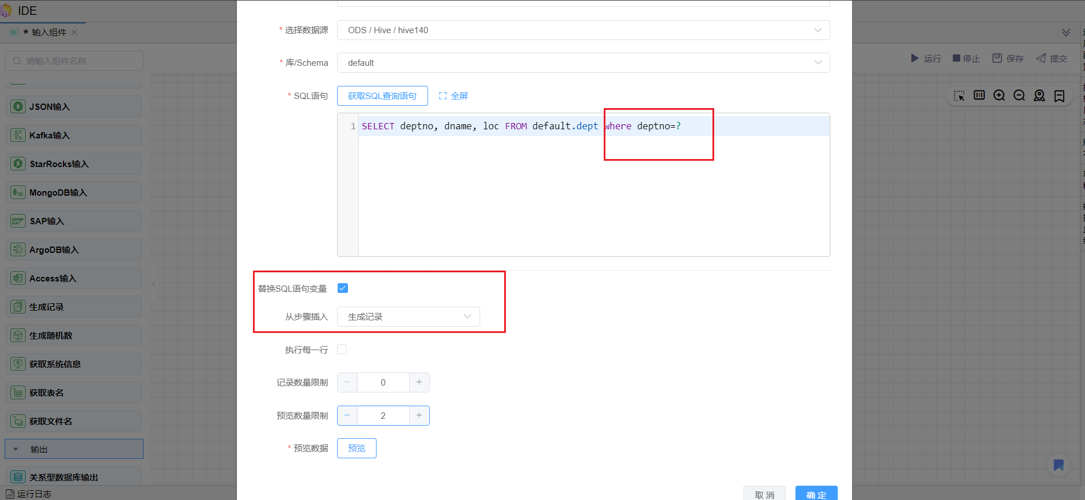Focus the 预览数量限制 number field
Viewport: 1085px width, 500px height.
point(383,416)
